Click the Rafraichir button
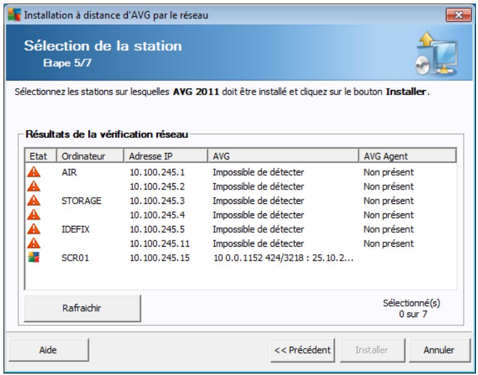478x375 pixels. pyautogui.click(x=82, y=308)
